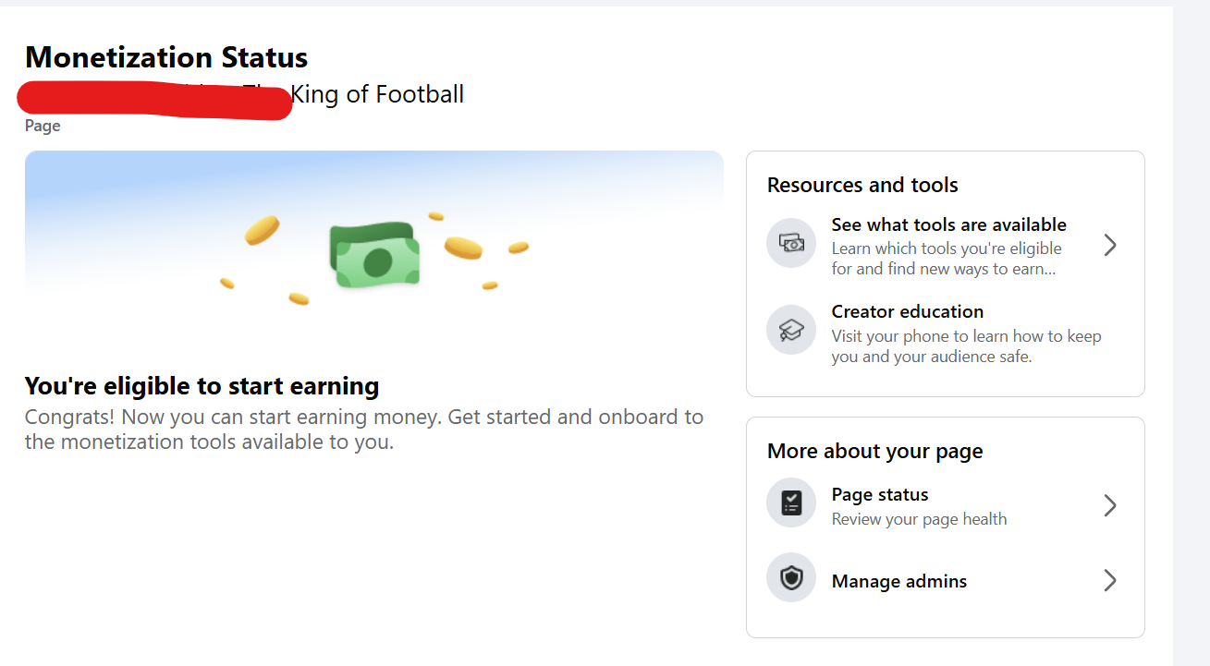Click the large gold coin right of the bill
Image resolution: width=1210 pixels, height=666 pixels.
[463, 248]
